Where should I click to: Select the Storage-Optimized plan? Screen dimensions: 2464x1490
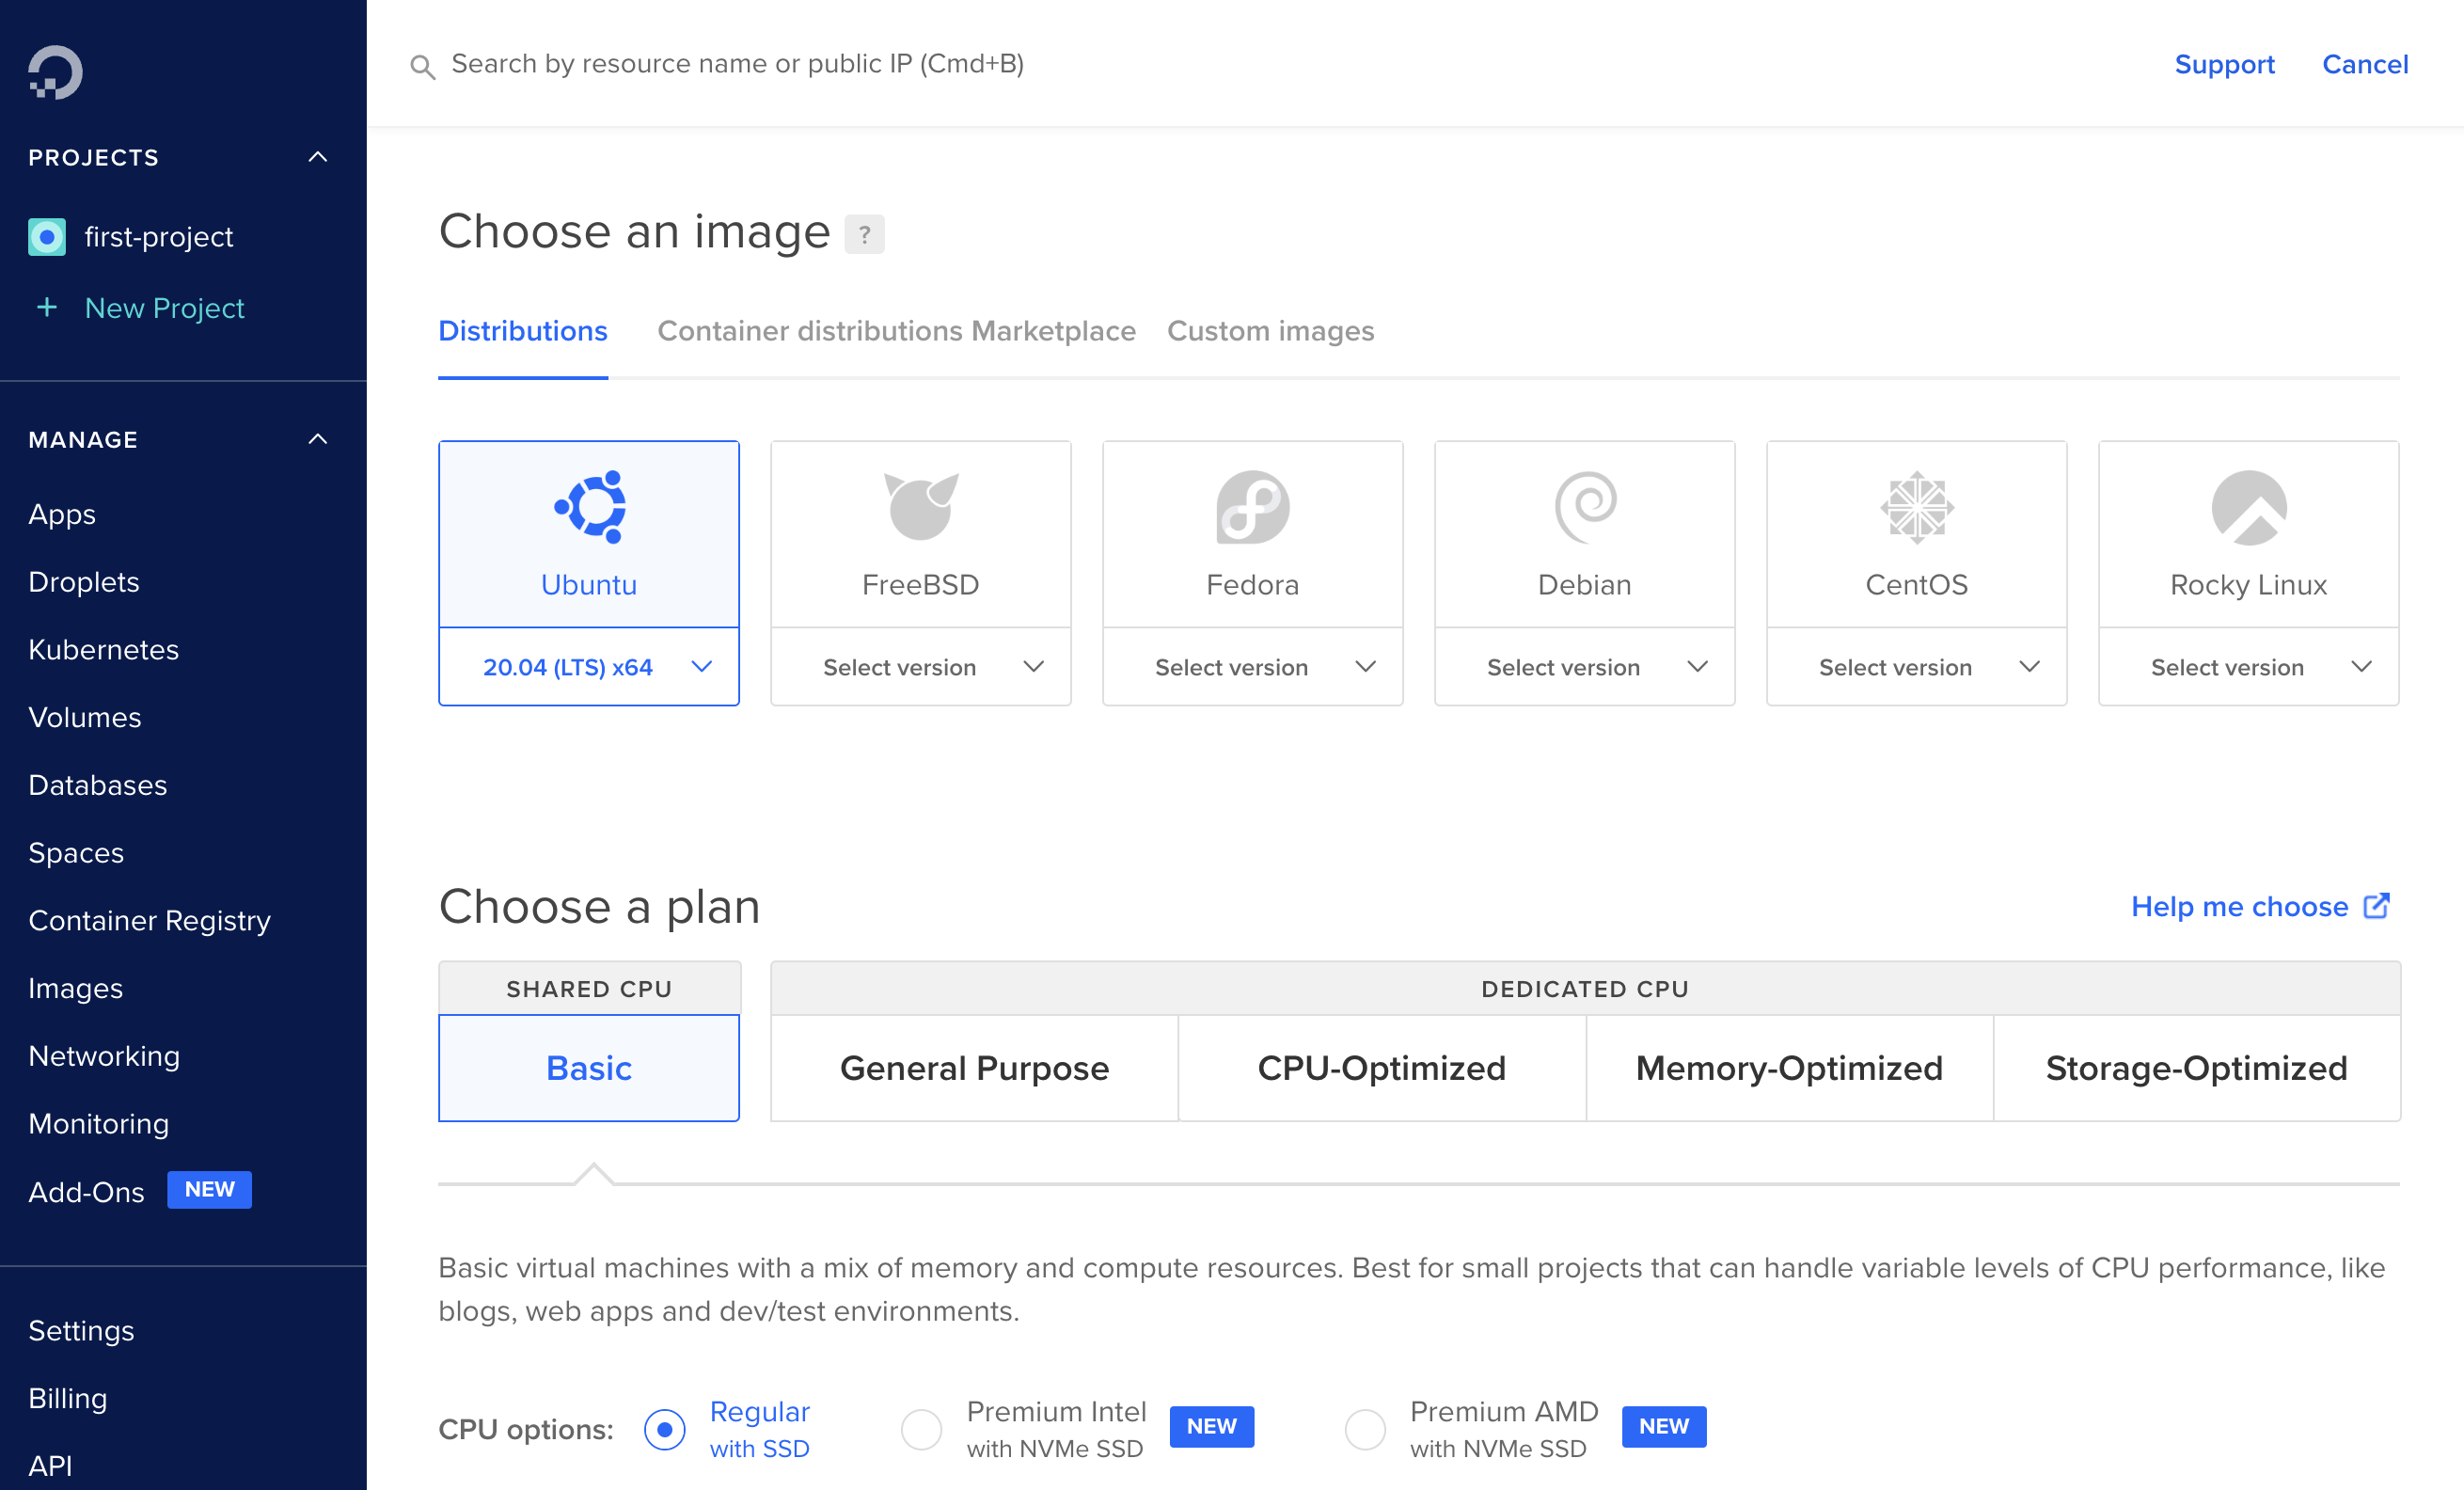click(2197, 1068)
